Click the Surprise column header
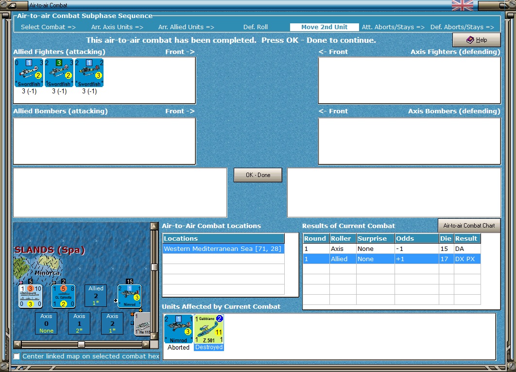The width and height of the screenshot is (516, 372). pyautogui.click(x=376, y=238)
